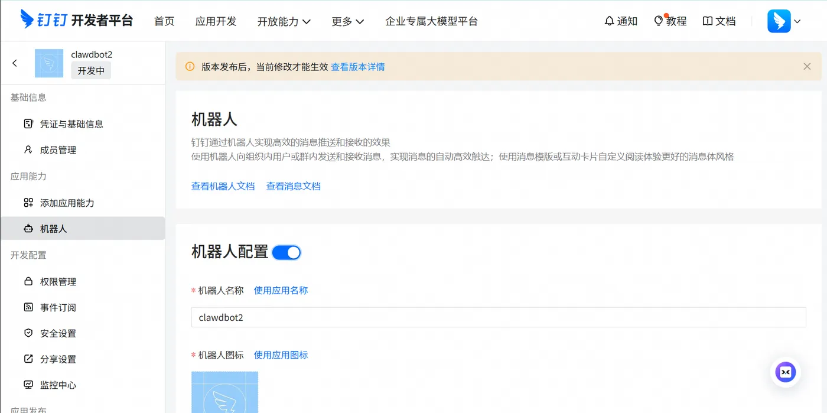Click the tutorial lightbulb icon
Image resolution: width=827 pixels, height=413 pixels.
659,21
